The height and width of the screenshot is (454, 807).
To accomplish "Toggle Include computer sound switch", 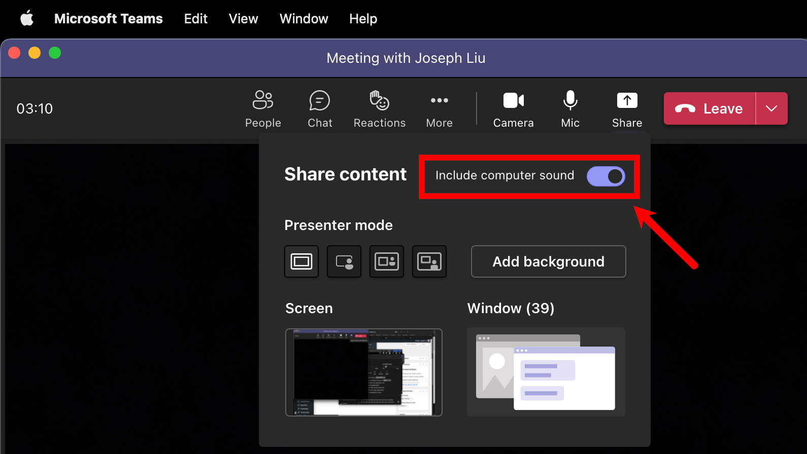I will point(606,176).
